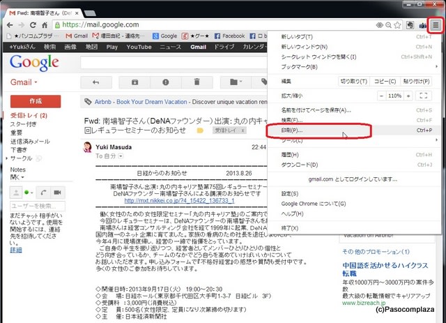Go to the home page icon
This screenshot has width=446, height=323.
pyautogui.click(x=45, y=25)
